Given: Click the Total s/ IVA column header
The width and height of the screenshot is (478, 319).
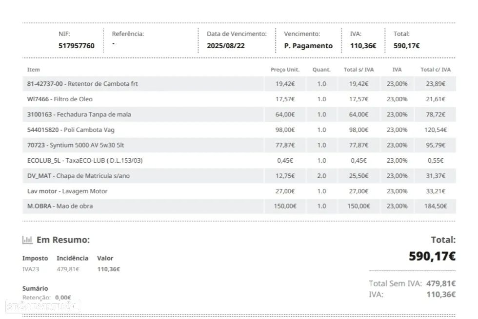Looking at the screenshot, I should tap(358, 70).
